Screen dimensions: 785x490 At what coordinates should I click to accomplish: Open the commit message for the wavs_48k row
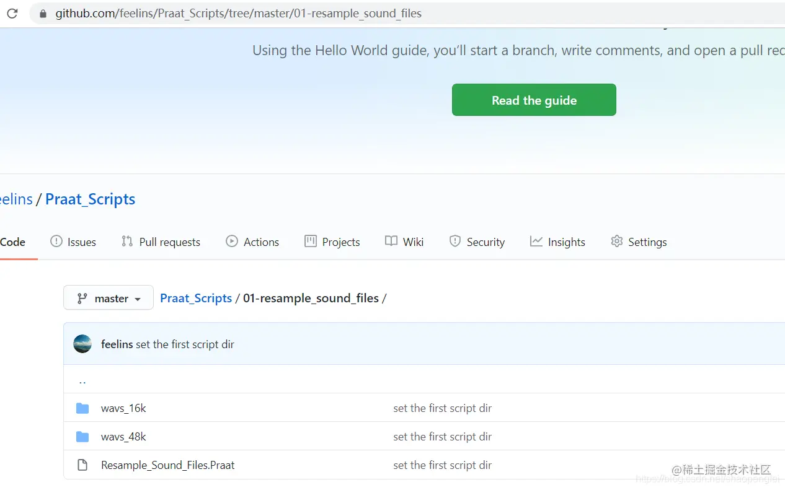[x=442, y=437]
